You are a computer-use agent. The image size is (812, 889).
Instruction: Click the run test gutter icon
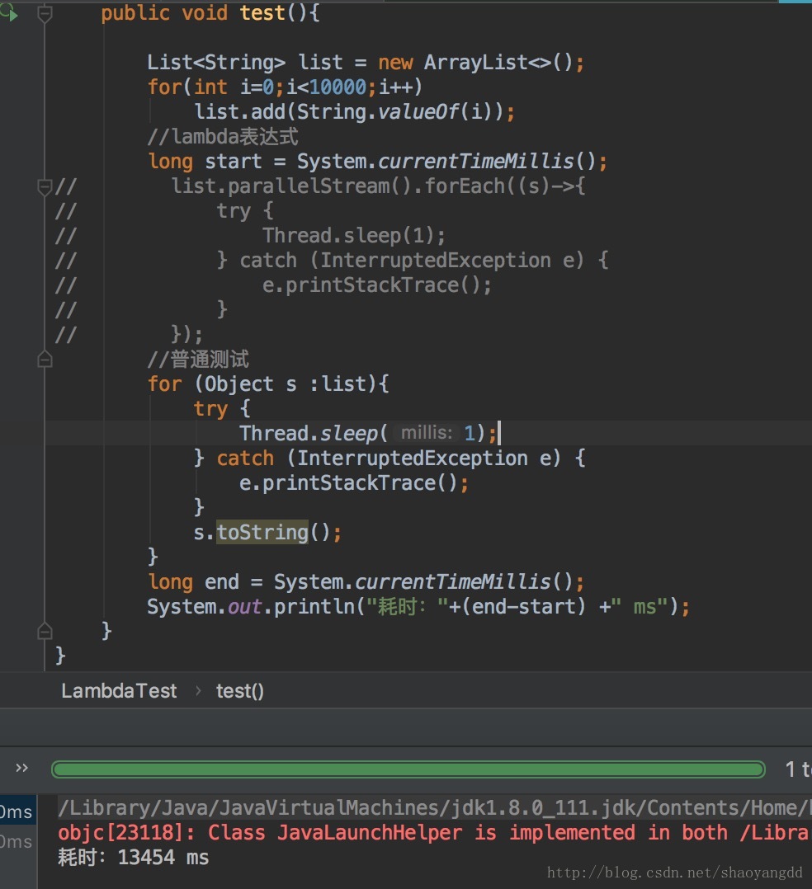9,12
